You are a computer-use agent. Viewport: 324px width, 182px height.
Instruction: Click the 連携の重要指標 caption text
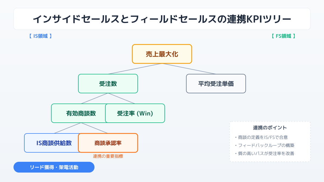point(108,156)
